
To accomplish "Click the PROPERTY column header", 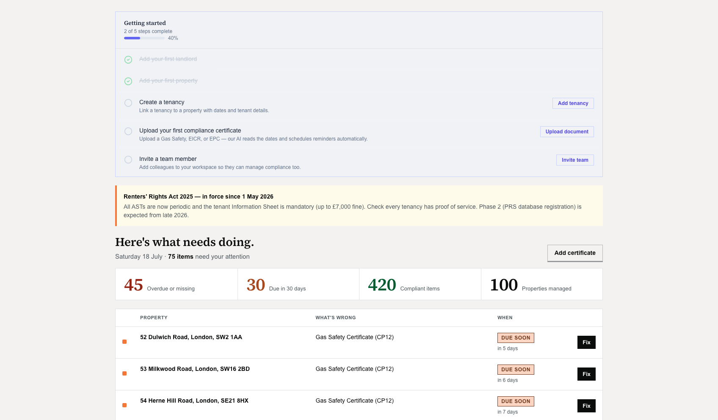I will pos(154,318).
